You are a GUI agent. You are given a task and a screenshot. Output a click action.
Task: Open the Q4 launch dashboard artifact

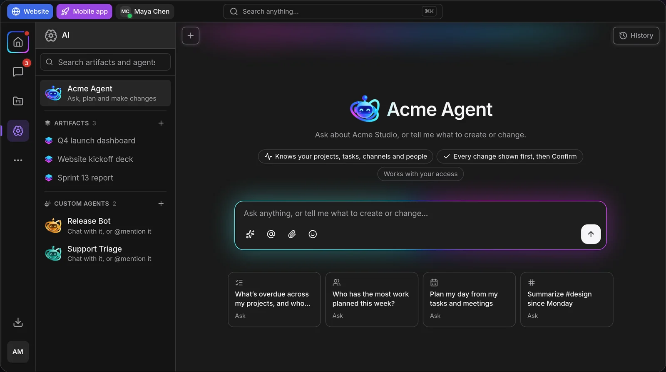105,140
